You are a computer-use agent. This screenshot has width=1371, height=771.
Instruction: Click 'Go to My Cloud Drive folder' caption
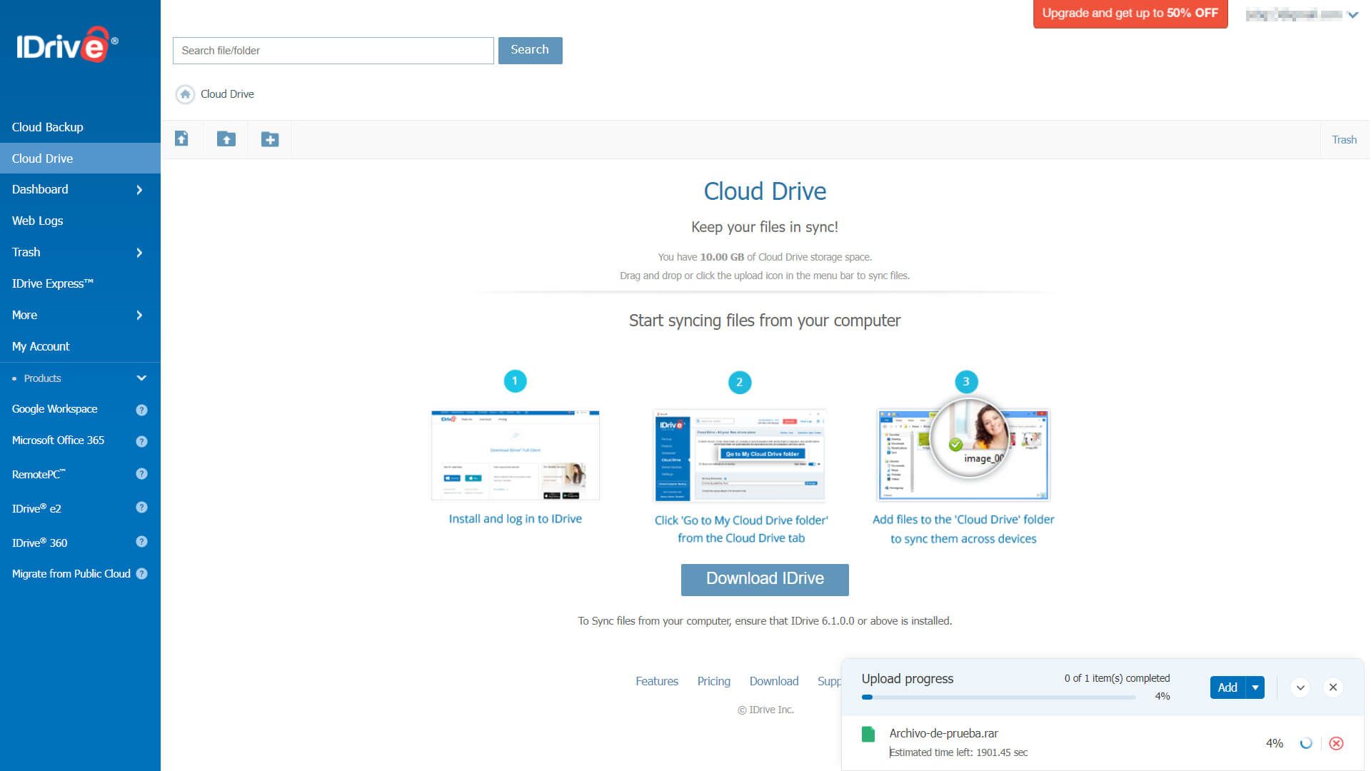(741, 529)
